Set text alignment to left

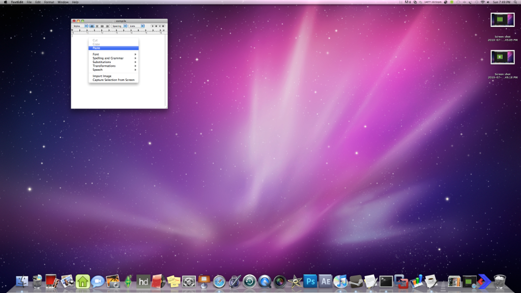(x=92, y=26)
